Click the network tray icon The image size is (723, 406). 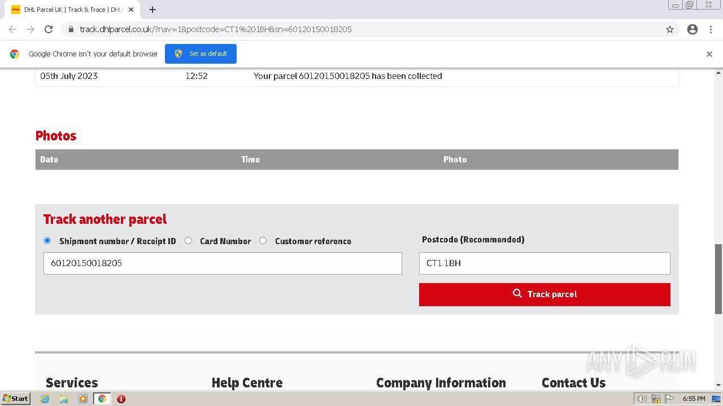pyautogui.click(x=656, y=399)
